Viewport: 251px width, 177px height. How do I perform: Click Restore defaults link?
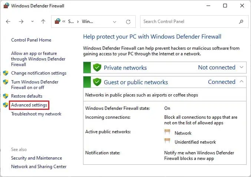pyautogui.click(x=27, y=96)
